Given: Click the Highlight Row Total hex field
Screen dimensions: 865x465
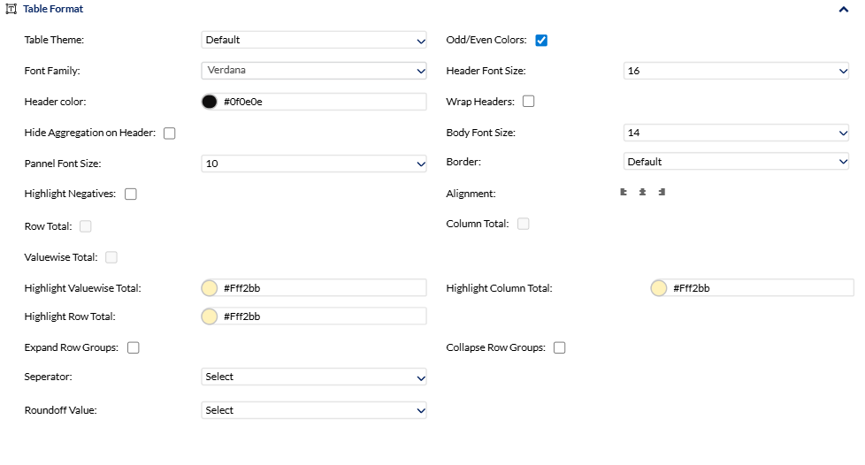Looking at the screenshot, I should 322,316.
